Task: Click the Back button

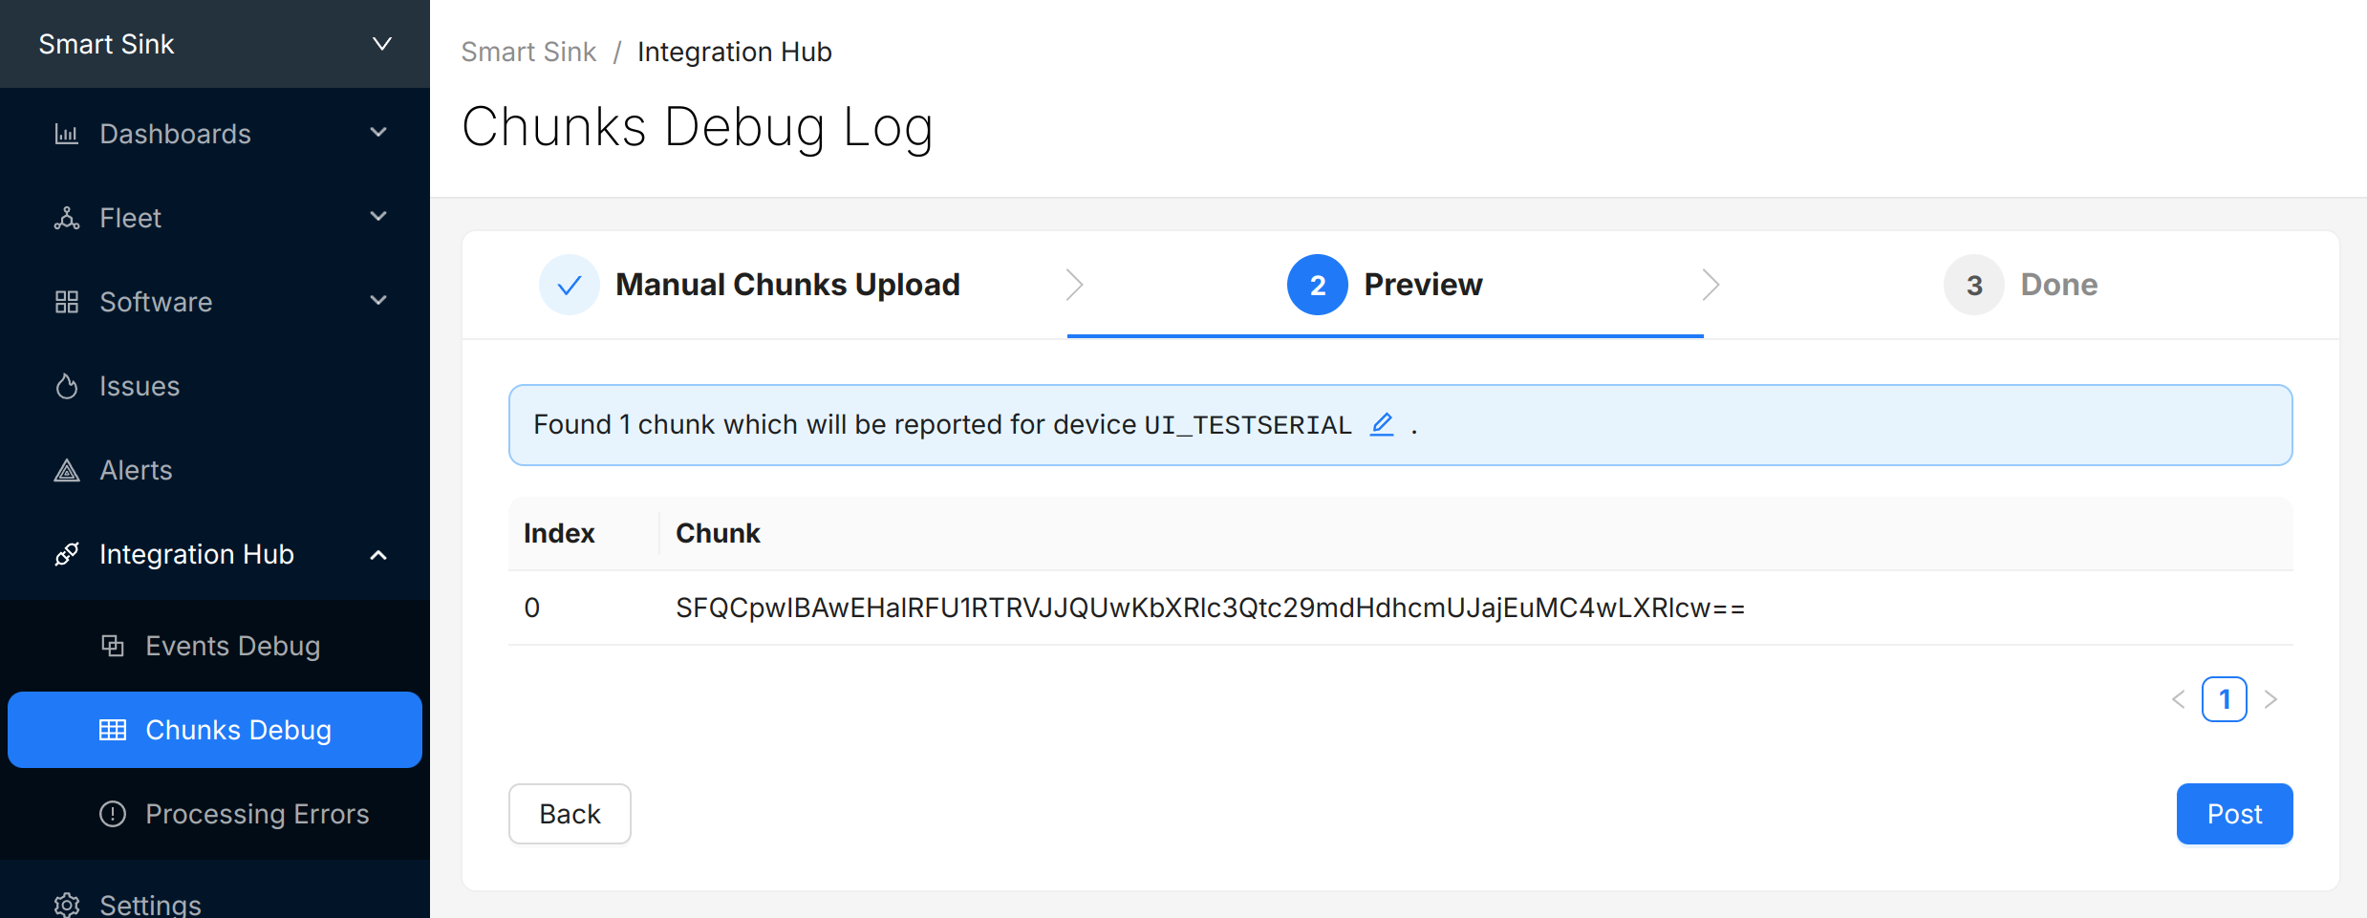Action: point(570,814)
